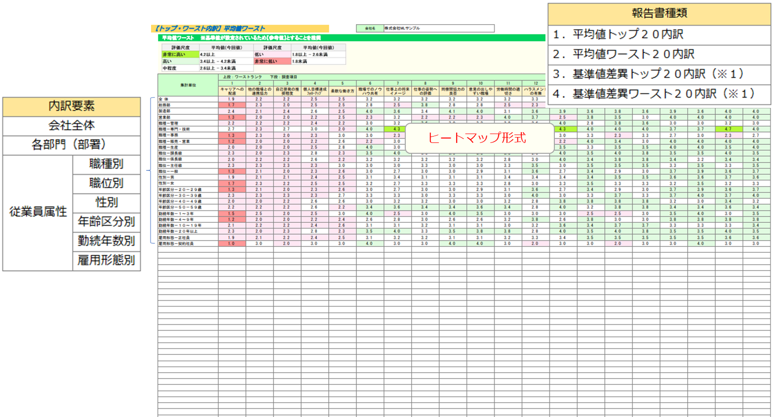
Task: Click 基準値差異トップ２０内訳 in the report list
Action: point(659,74)
